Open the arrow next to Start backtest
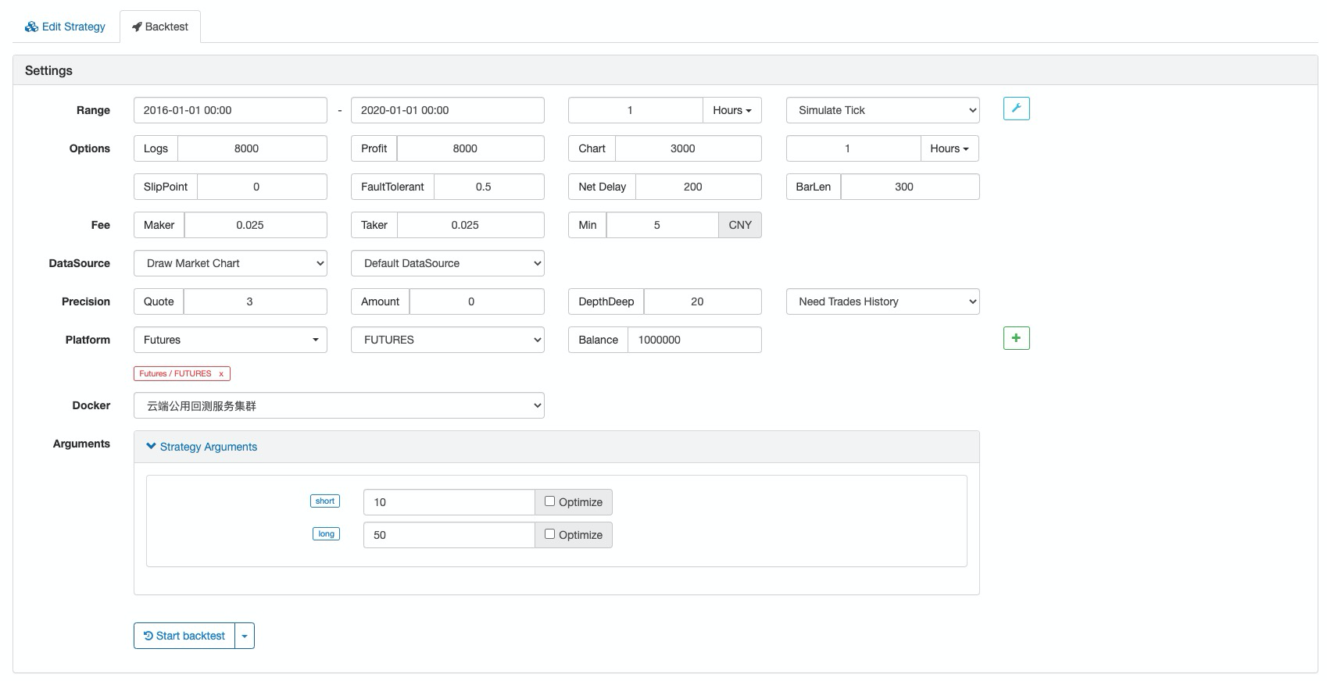 tap(245, 636)
